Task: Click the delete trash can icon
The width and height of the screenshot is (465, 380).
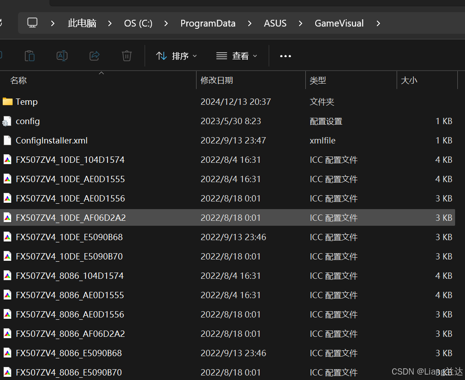Action: [127, 56]
